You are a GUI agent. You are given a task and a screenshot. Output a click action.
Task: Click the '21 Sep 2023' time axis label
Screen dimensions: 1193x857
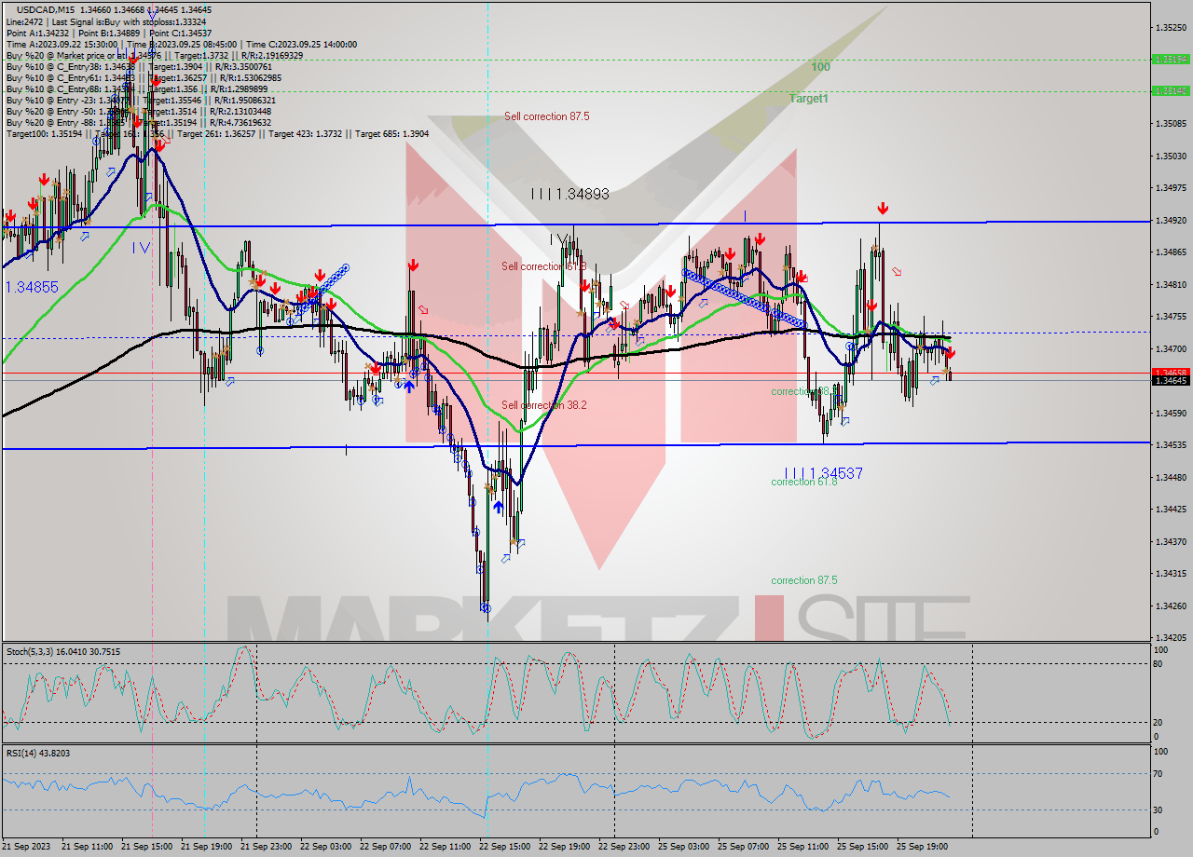click(27, 846)
